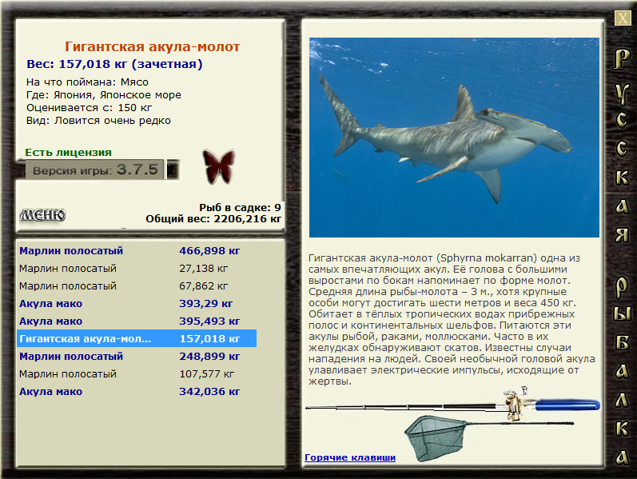Click the Версия игры 3.7.5 label
This screenshot has width=637, height=479.
tap(94, 170)
